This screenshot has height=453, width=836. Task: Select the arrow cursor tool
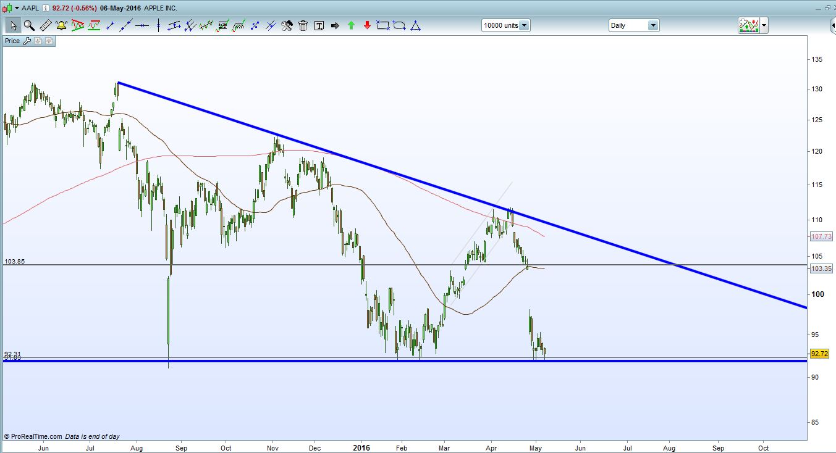click(x=12, y=26)
